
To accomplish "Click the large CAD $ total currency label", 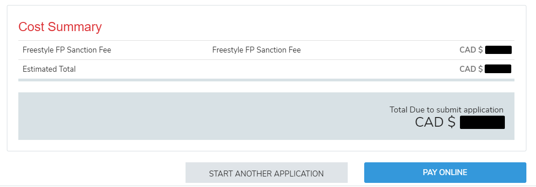I will (435, 122).
